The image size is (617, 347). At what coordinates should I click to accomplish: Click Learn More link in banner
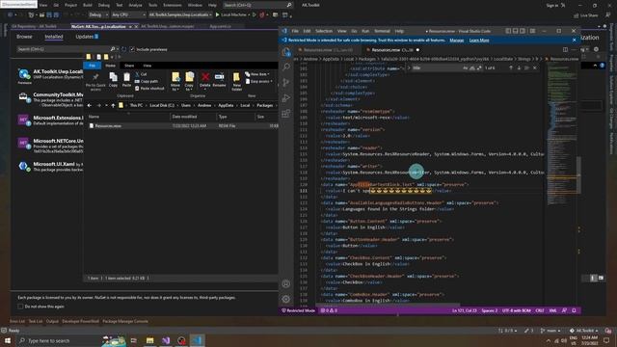click(479, 40)
